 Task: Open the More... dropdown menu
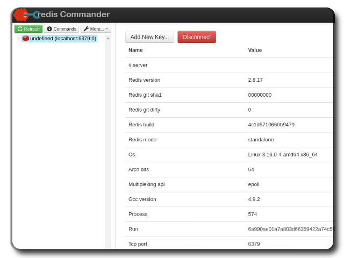click(x=96, y=29)
